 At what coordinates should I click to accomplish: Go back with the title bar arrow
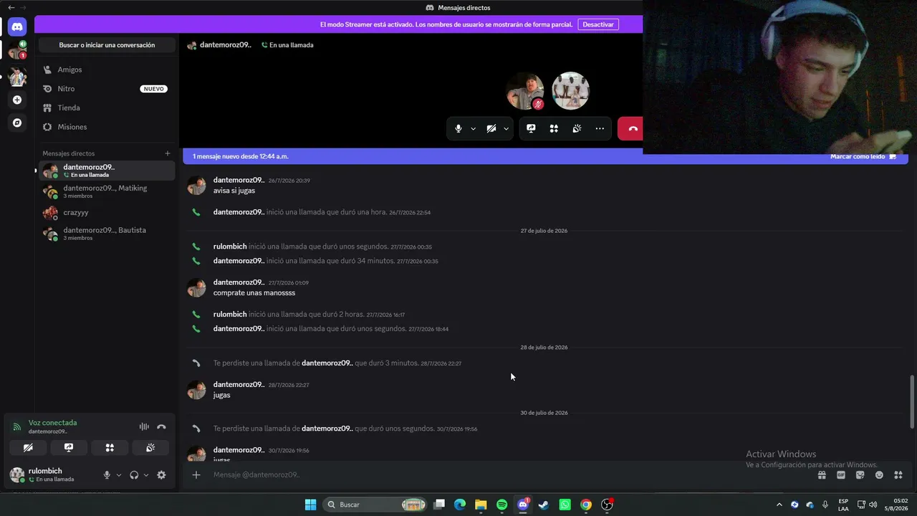click(11, 7)
